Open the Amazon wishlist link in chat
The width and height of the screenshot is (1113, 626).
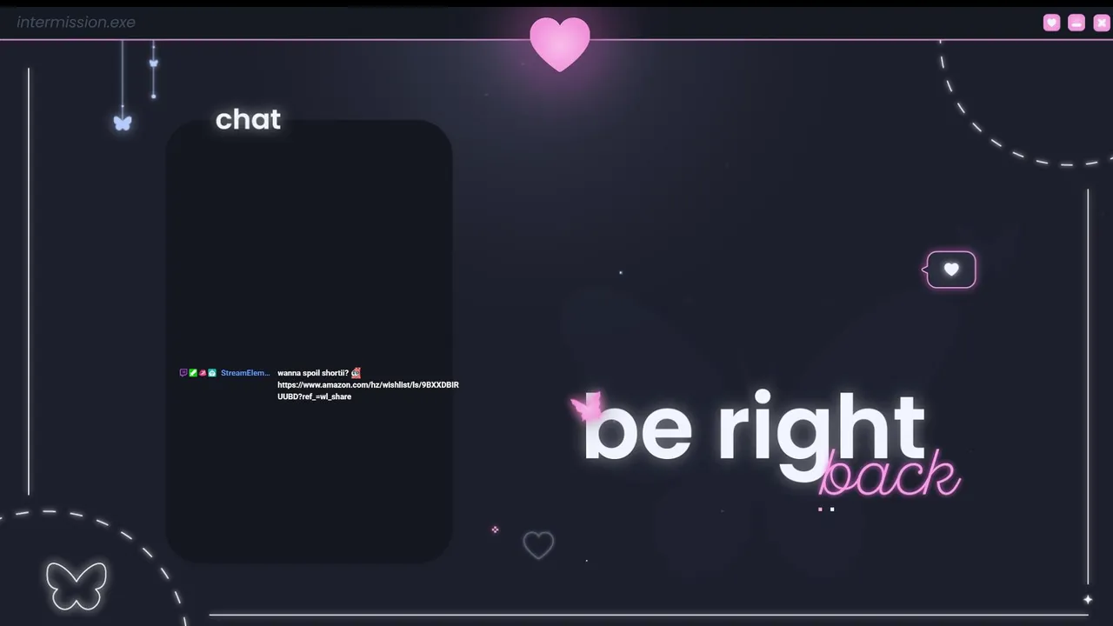coord(368,390)
